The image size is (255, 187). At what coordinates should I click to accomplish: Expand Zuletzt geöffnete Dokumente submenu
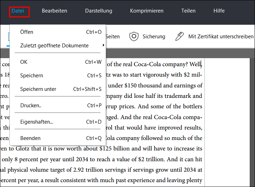coord(58,46)
